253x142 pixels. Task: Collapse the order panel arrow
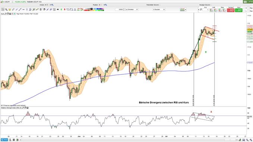[199, 10]
